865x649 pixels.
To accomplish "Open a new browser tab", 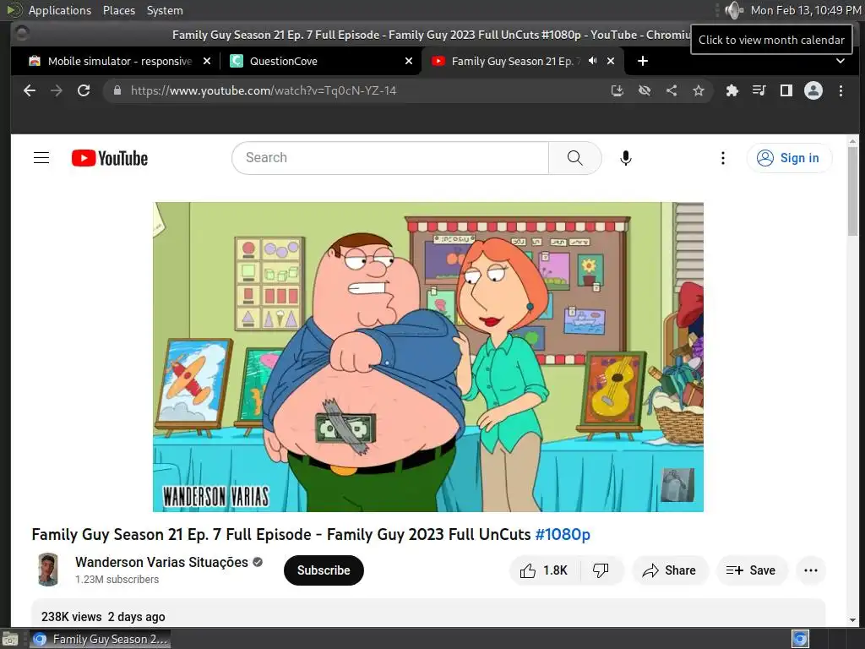I will [643, 61].
